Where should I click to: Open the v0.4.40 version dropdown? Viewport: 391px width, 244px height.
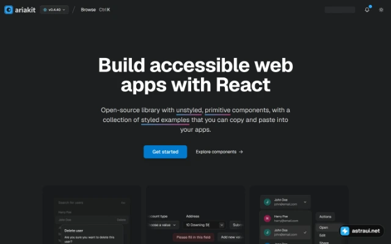[54, 10]
